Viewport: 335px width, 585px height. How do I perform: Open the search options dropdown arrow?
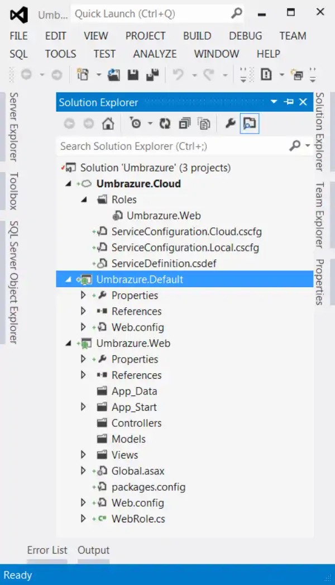[x=308, y=145]
